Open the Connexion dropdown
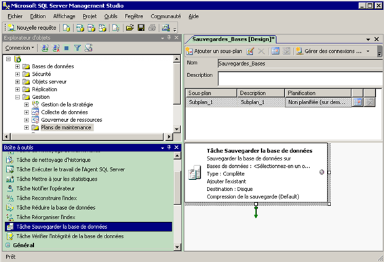Screen dimensions: 384x262 [x=20, y=48]
